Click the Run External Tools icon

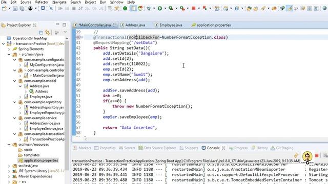(182, 8)
